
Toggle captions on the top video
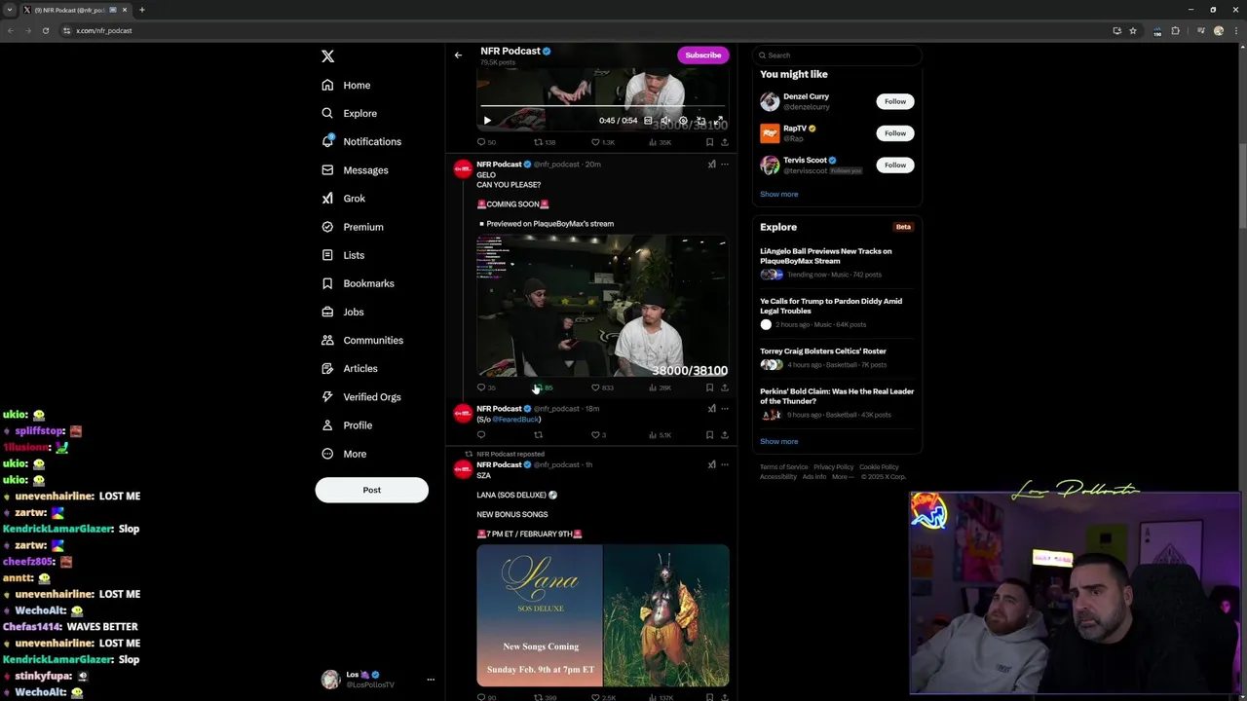(x=648, y=121)
